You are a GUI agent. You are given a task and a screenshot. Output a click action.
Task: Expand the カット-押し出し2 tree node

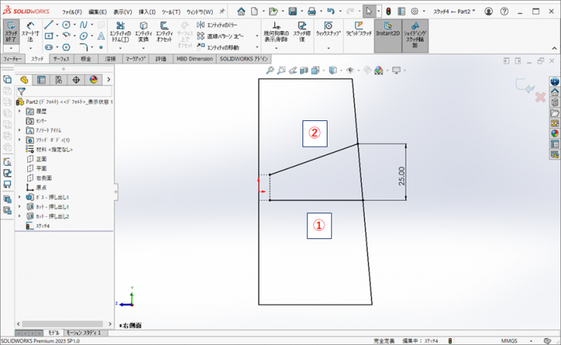pos(20,216)
